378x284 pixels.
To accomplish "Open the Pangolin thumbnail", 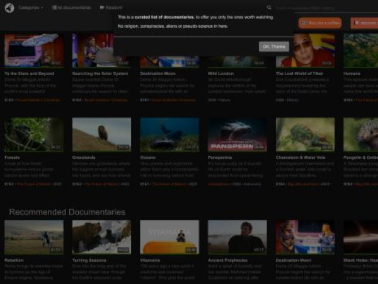I will click(360, 134).
